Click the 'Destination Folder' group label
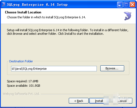137x108 pixels. [x=21, y=61]
